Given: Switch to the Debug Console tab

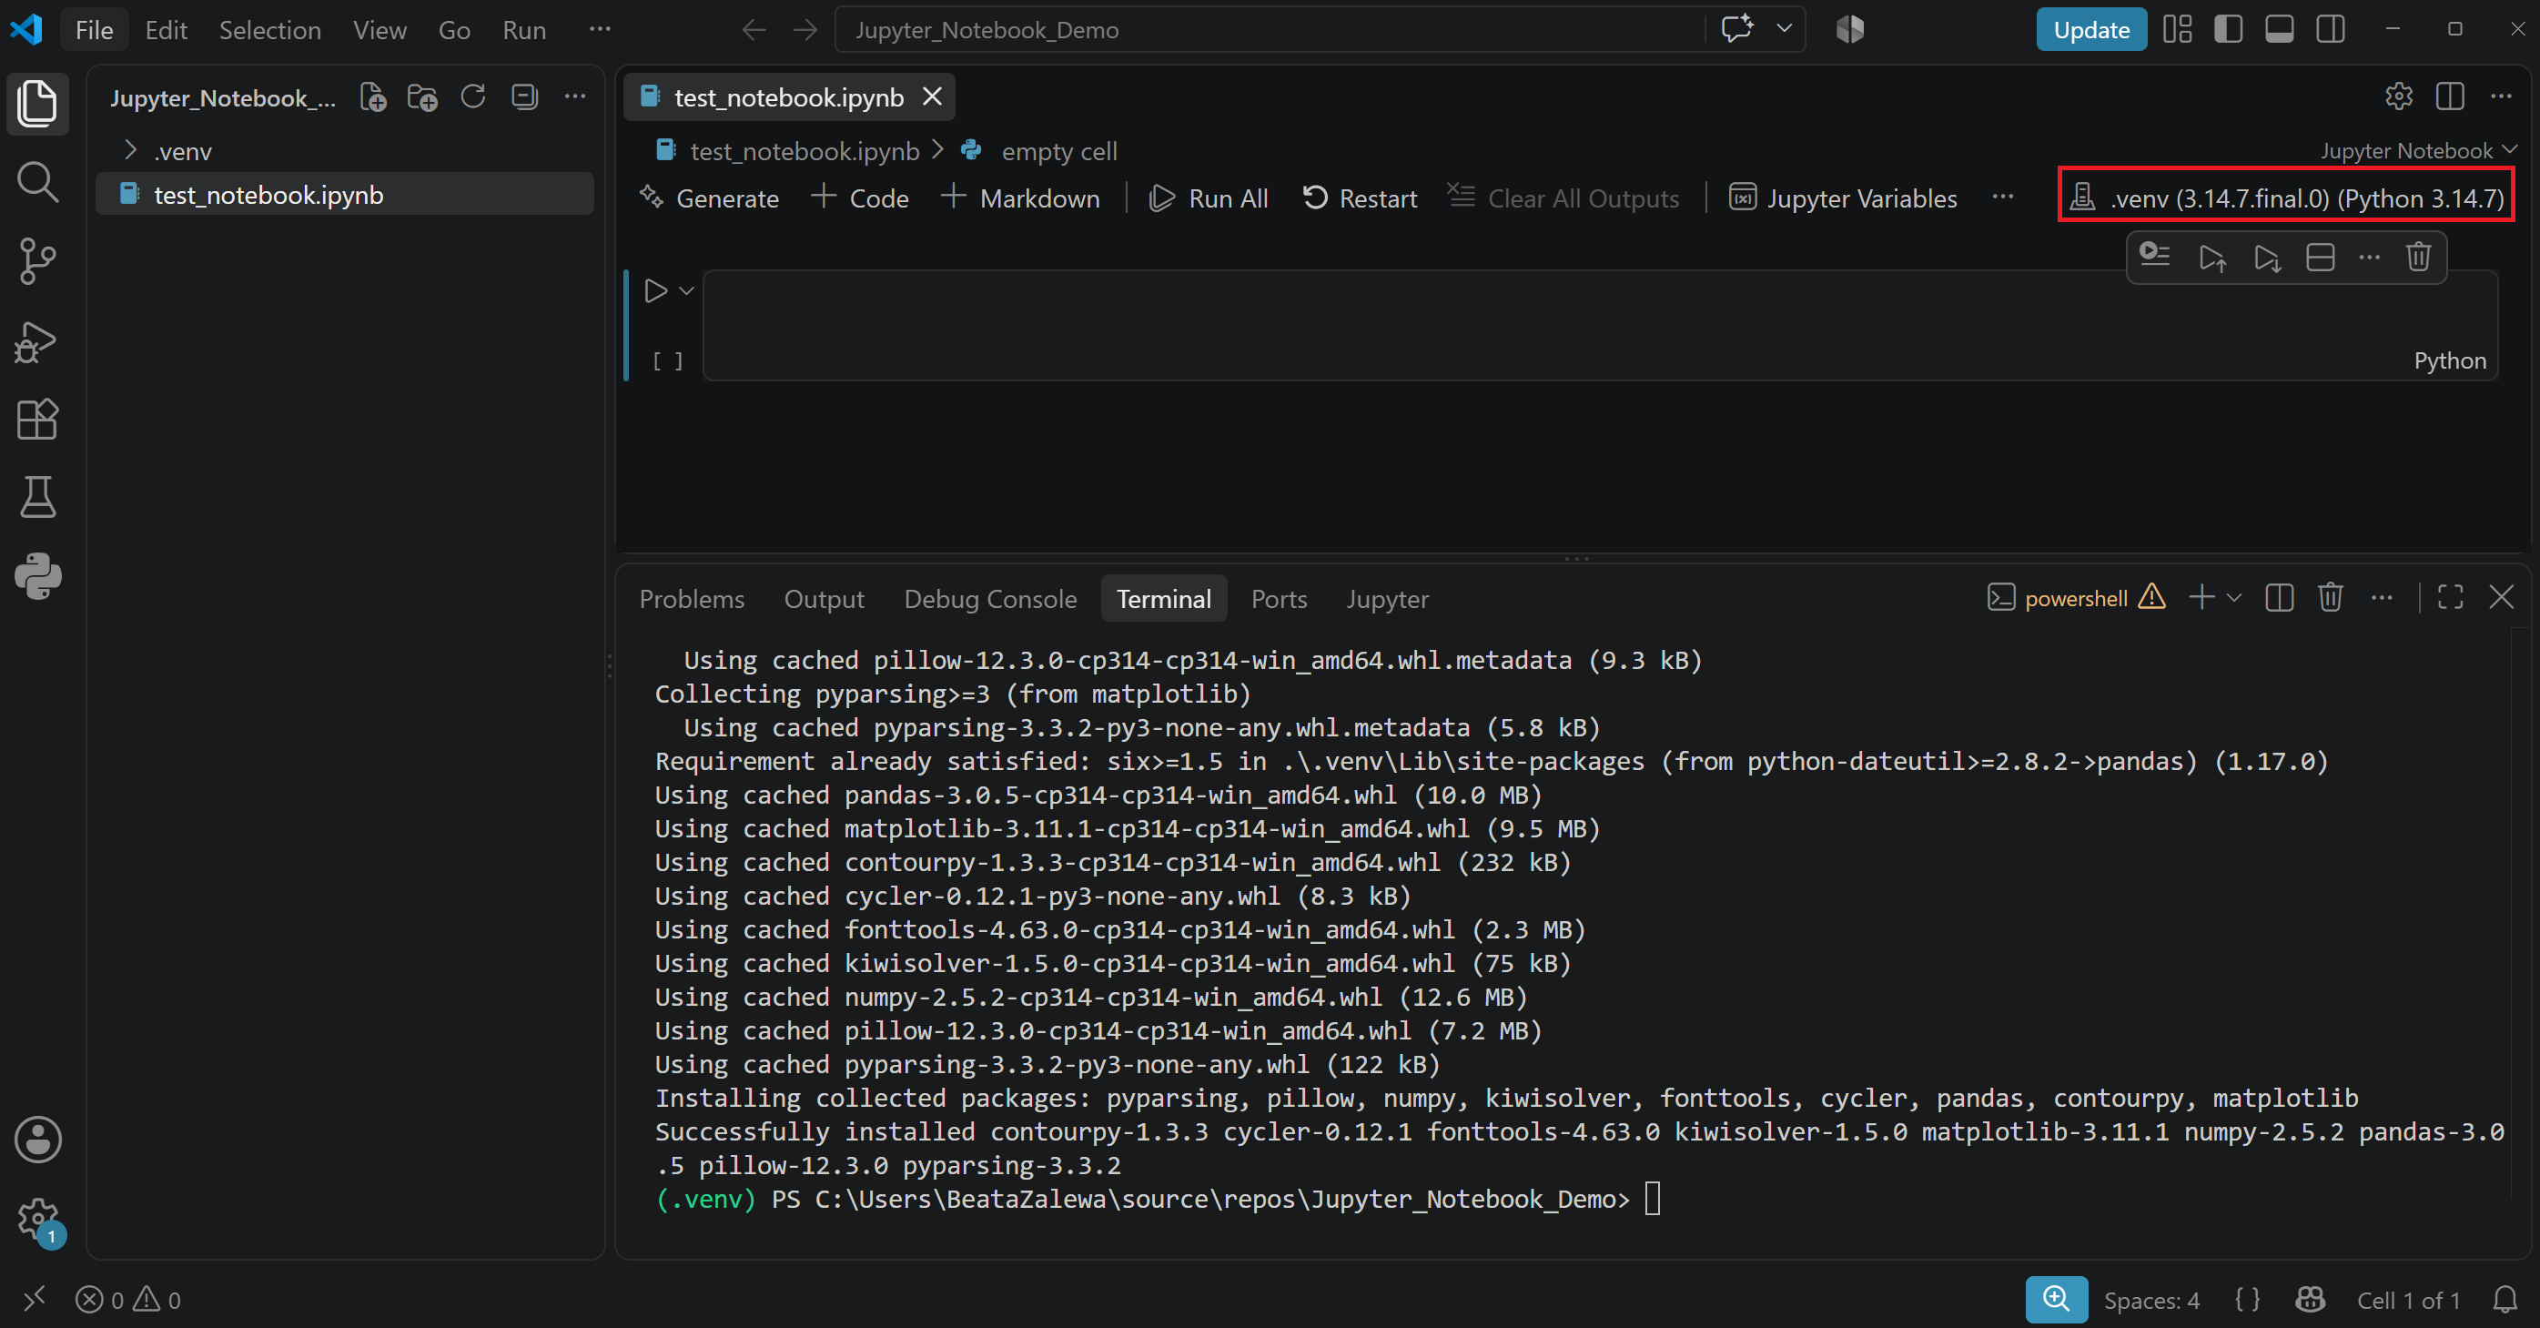Looking at the screenshot, I should [x=990, y=598].
